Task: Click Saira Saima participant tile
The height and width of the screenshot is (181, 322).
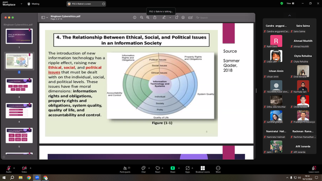Action: [x=303, y=26]
